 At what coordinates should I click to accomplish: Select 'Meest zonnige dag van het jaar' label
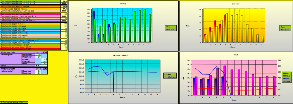(30, 9)
